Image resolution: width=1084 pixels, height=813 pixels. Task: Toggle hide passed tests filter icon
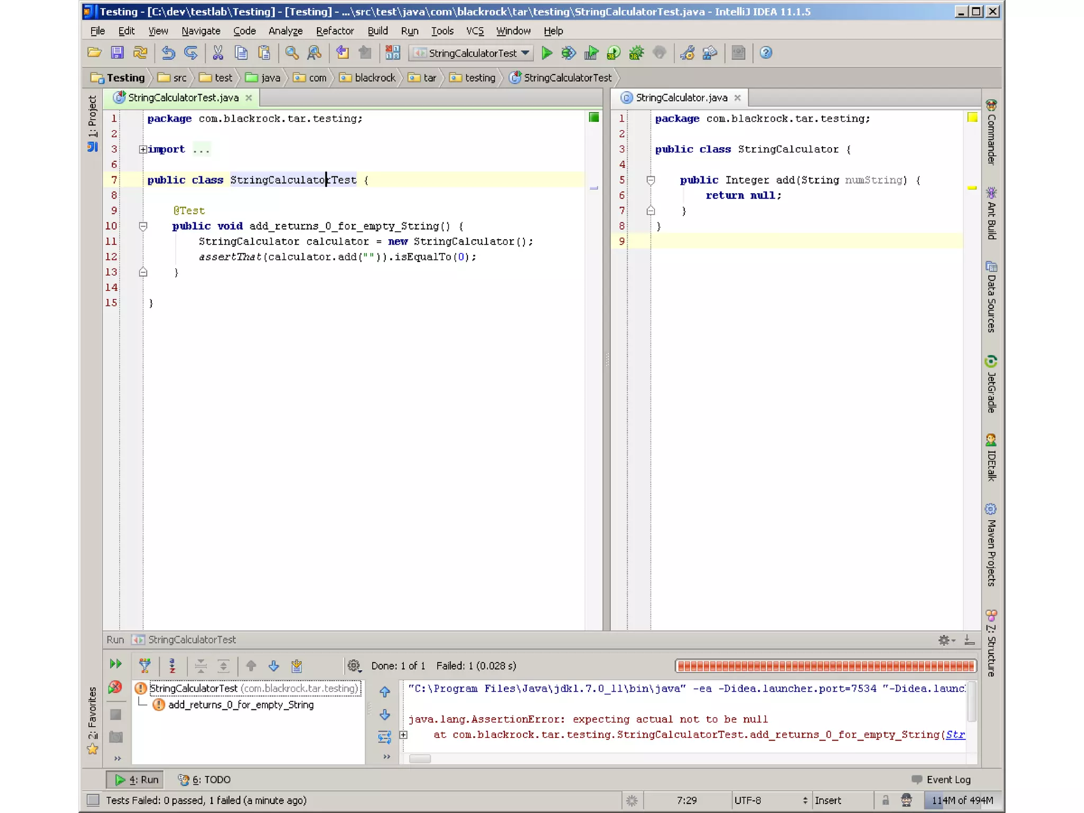[144, 665]
